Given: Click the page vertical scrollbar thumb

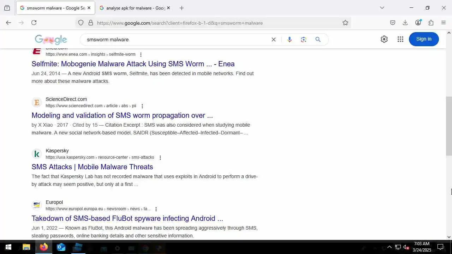Looking at the screenshot, I should pyautogui.click(x=449, y=126).
